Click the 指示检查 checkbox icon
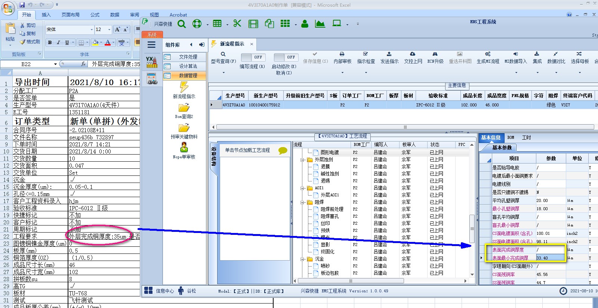 coord(366,54)
